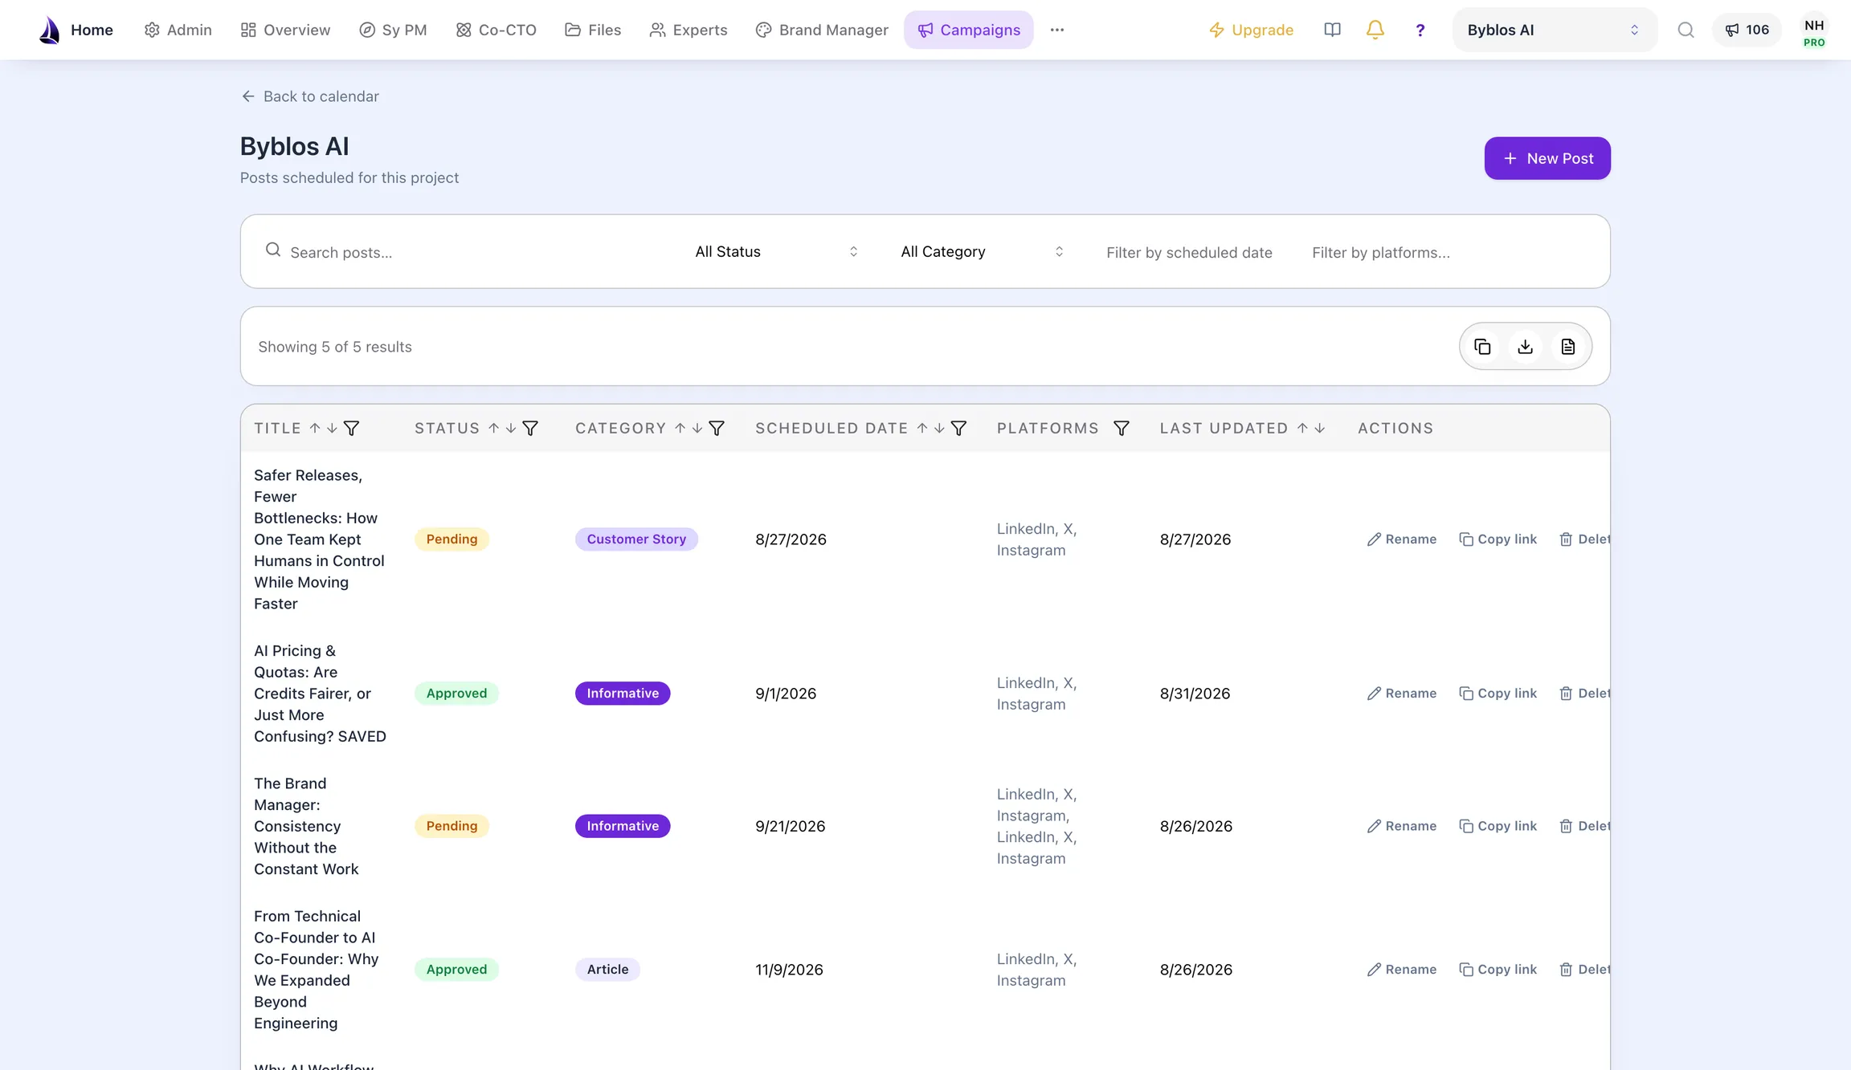Open the Brand Manager tab

(822, 30)
